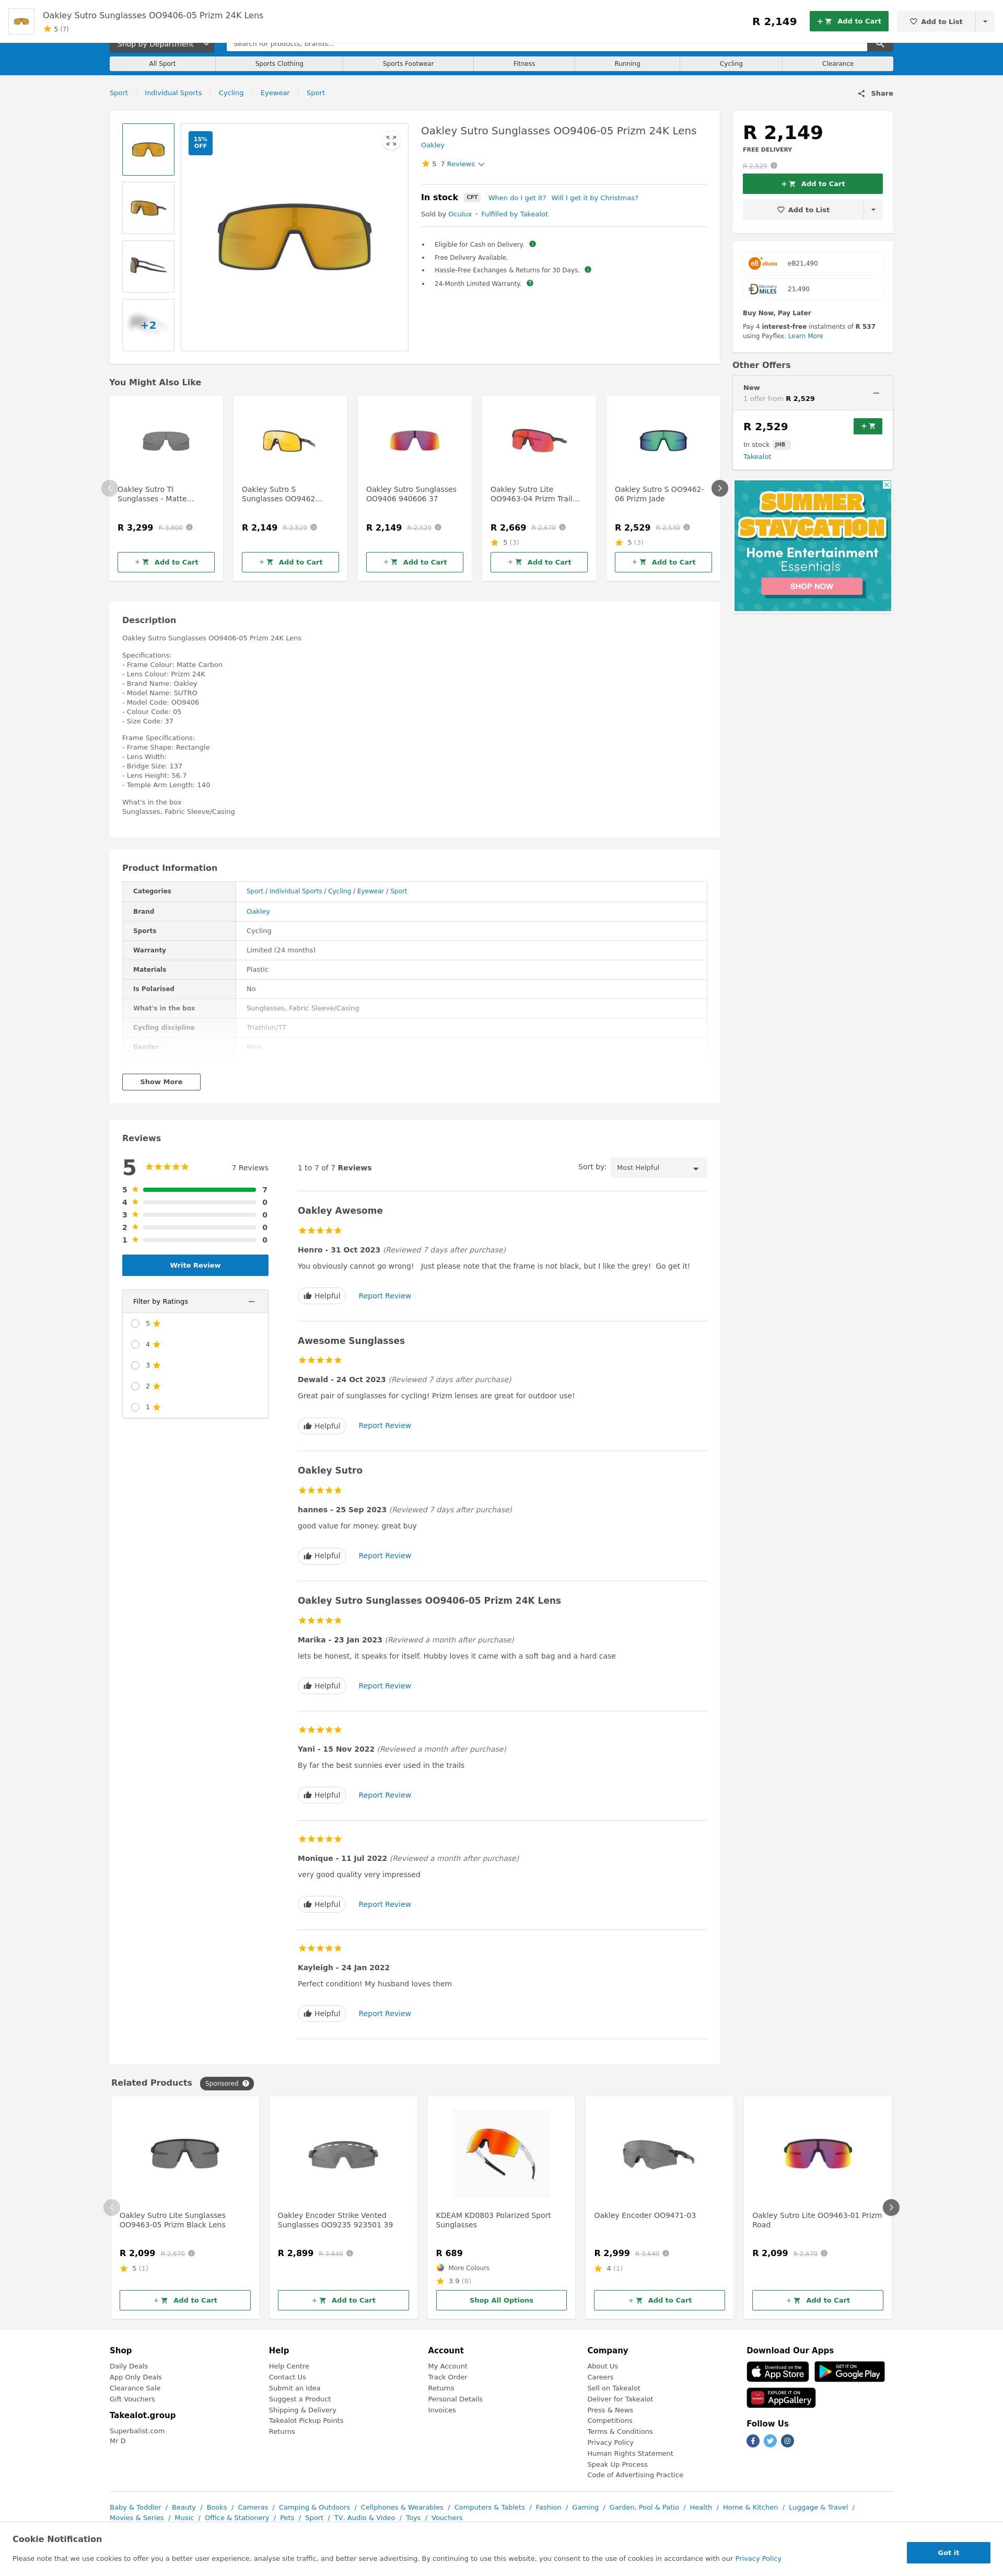Click the info icon on Oakley Sutro TI card

pyautogui.click(x=190, y=527)
